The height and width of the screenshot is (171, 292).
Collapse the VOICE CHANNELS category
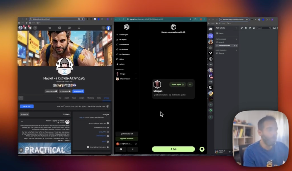coord(221,50)
